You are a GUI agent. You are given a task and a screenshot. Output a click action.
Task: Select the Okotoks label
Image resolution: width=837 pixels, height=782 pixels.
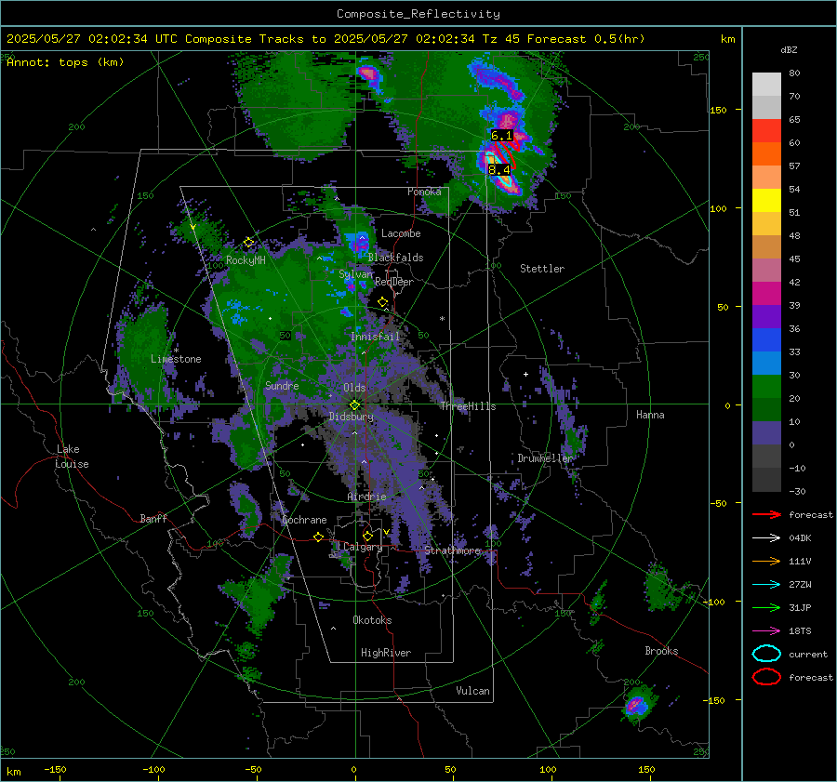pos(372,619)
